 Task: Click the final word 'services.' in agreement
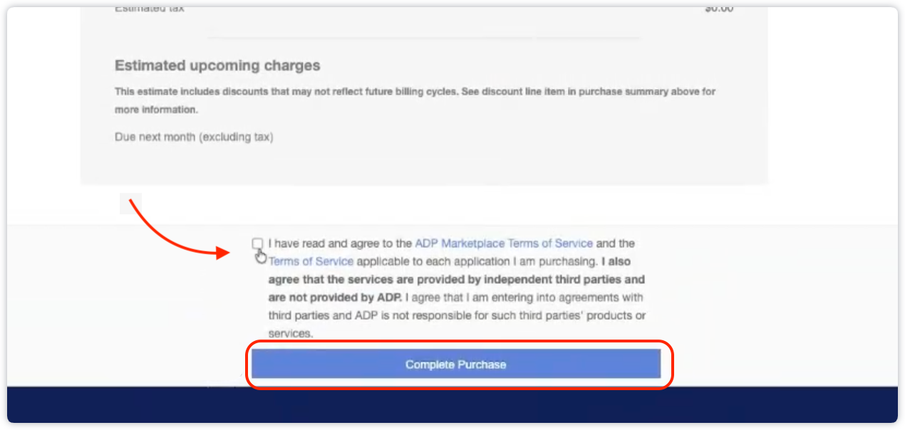pos(290,333)
